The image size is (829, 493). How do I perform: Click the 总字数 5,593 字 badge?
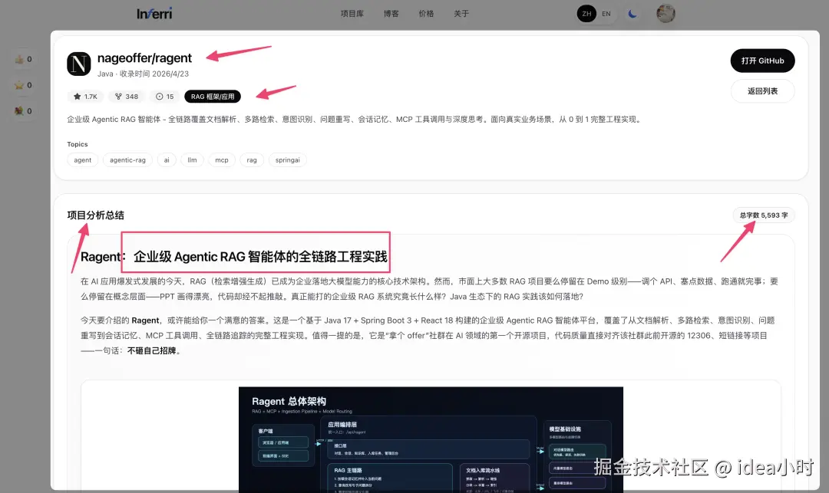pos(764,215)
